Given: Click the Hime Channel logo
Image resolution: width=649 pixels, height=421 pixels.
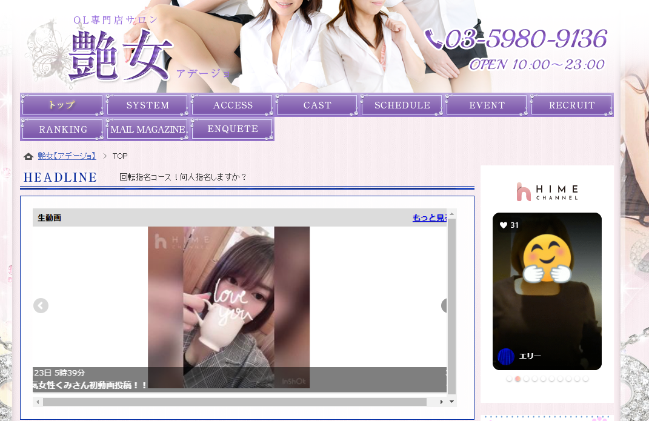Looking at the screenshot, I should click(x=547, y=192).
